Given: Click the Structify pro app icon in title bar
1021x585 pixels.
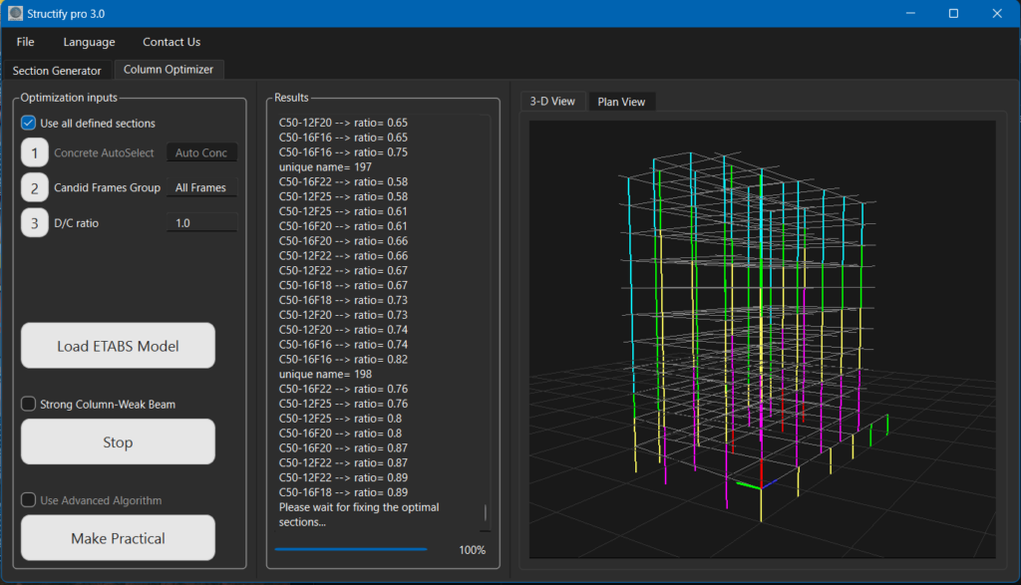Looking at the screenshot, I should 15,13.
